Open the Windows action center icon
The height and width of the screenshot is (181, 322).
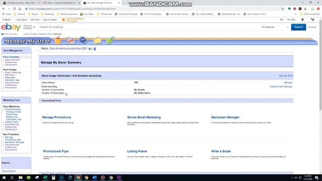click(316, 177)
